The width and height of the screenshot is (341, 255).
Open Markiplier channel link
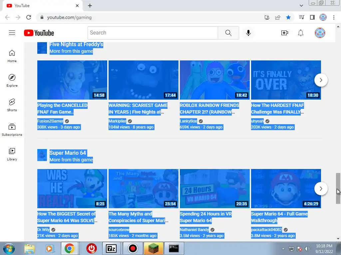[117, 121]
